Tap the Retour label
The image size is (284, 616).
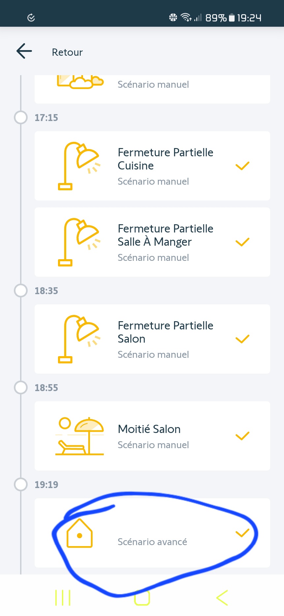click(67, 52)
